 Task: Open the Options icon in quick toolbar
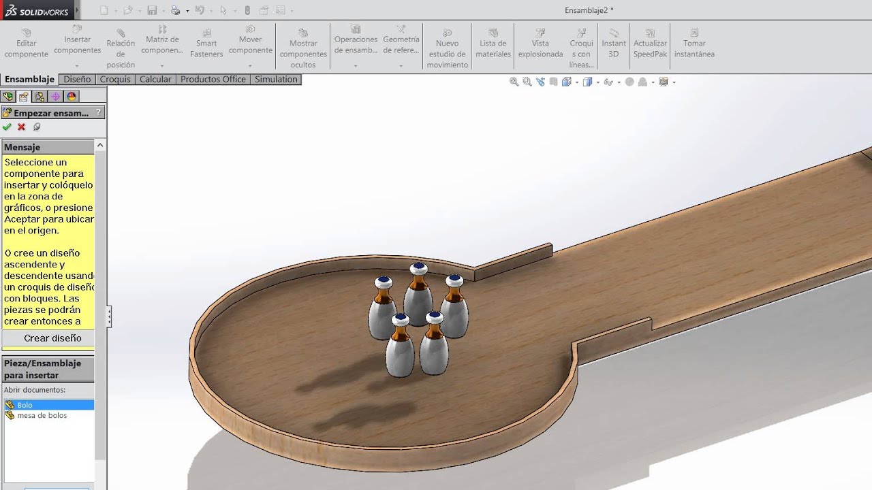[280, 10]
